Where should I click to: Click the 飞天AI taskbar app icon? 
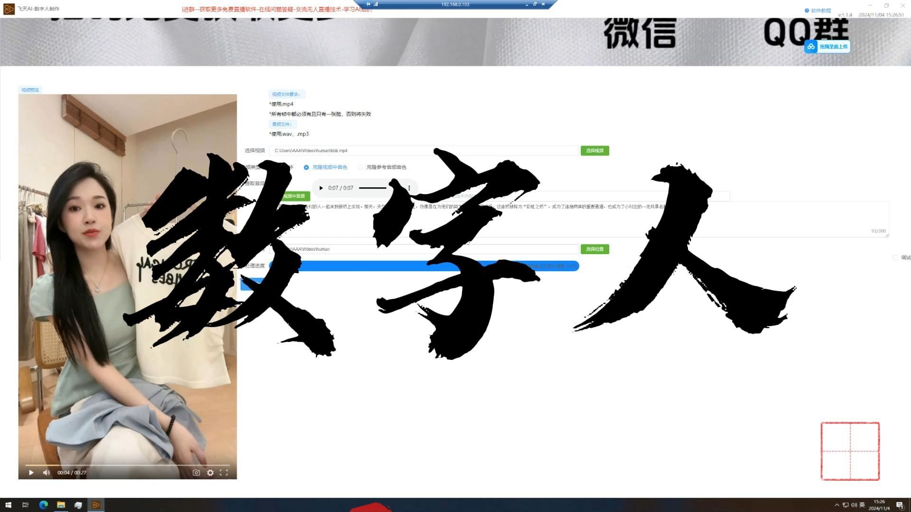[96, 505]
